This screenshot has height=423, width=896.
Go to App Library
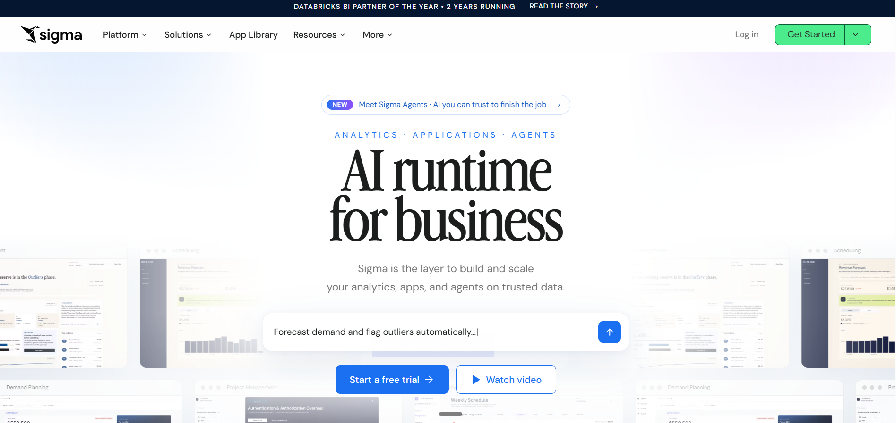tap(253, 35)
